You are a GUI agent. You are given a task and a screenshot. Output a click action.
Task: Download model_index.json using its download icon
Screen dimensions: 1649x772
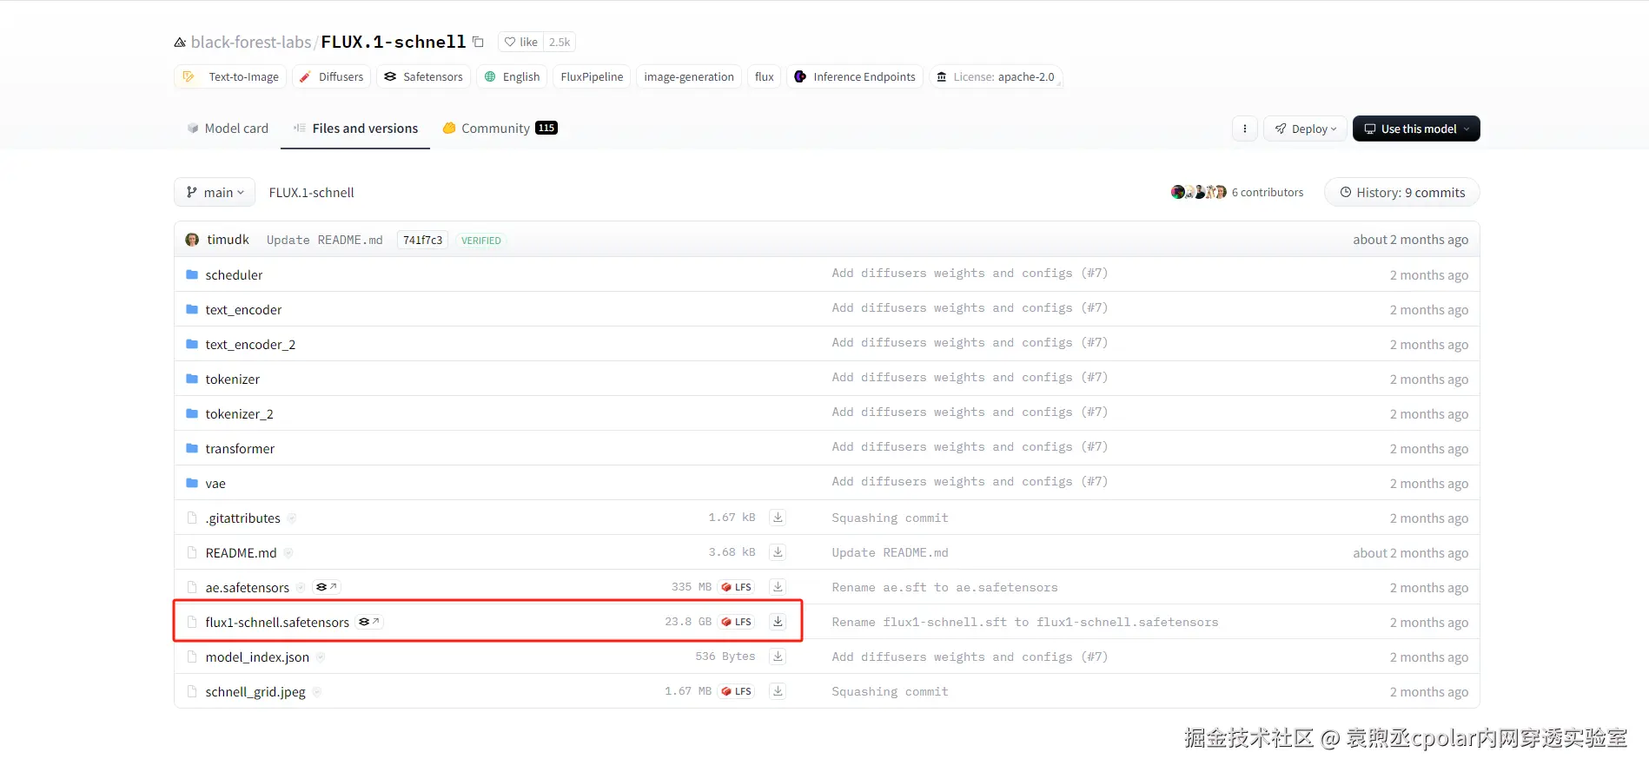click(778, 657)
